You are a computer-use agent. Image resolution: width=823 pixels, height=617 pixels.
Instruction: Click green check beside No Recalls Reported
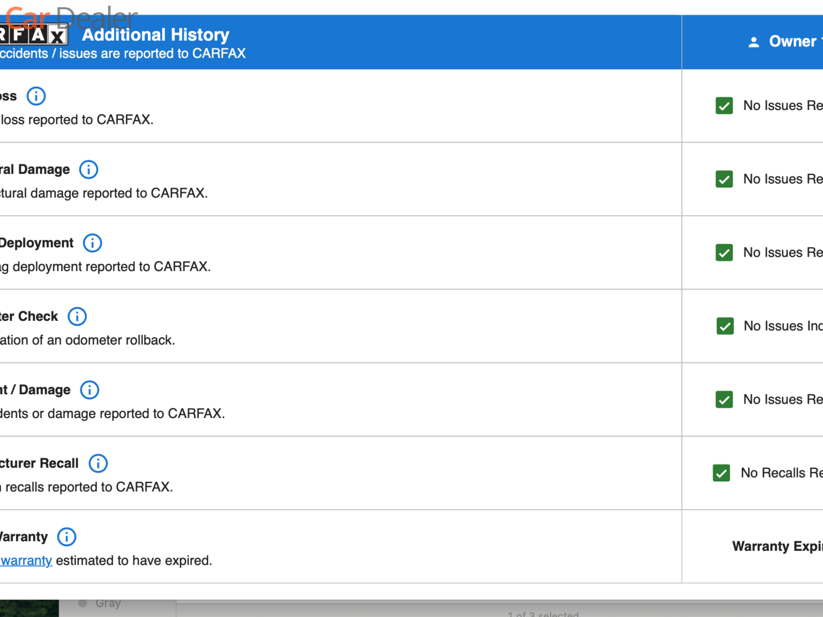tap(722, 474)
